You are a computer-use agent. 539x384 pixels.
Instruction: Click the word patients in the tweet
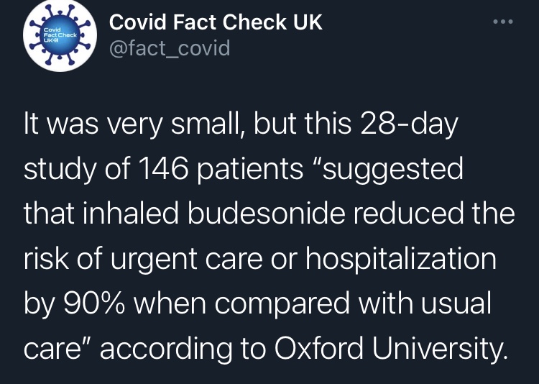[x=250, y=170]
